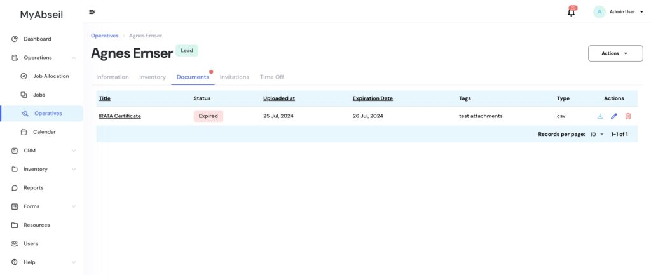651x275 pixels.
Task: Download the IRATA Certificate document
Action: pyautogui.click(x=600, y=116)
